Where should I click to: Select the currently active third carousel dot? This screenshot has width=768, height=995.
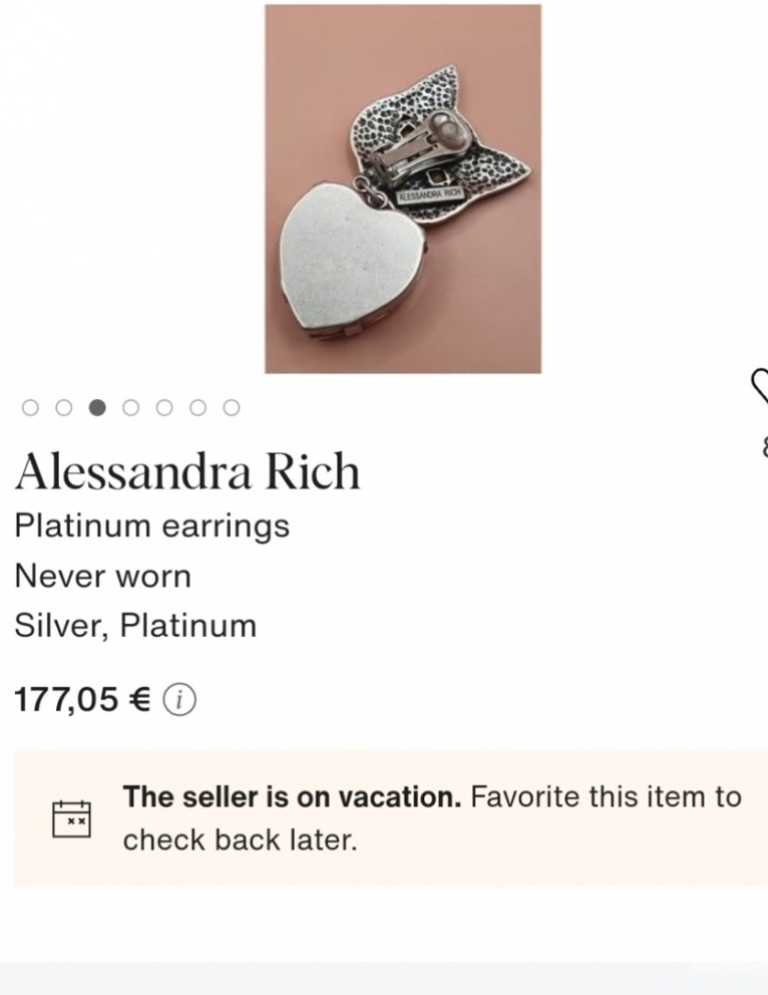coord(97,407)
